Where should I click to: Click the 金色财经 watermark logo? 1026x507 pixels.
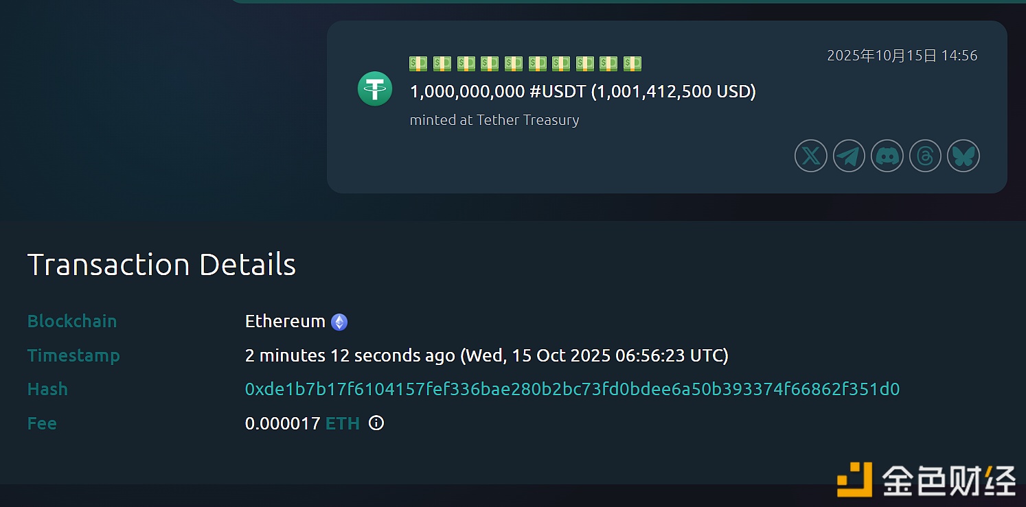coord(926,479)
